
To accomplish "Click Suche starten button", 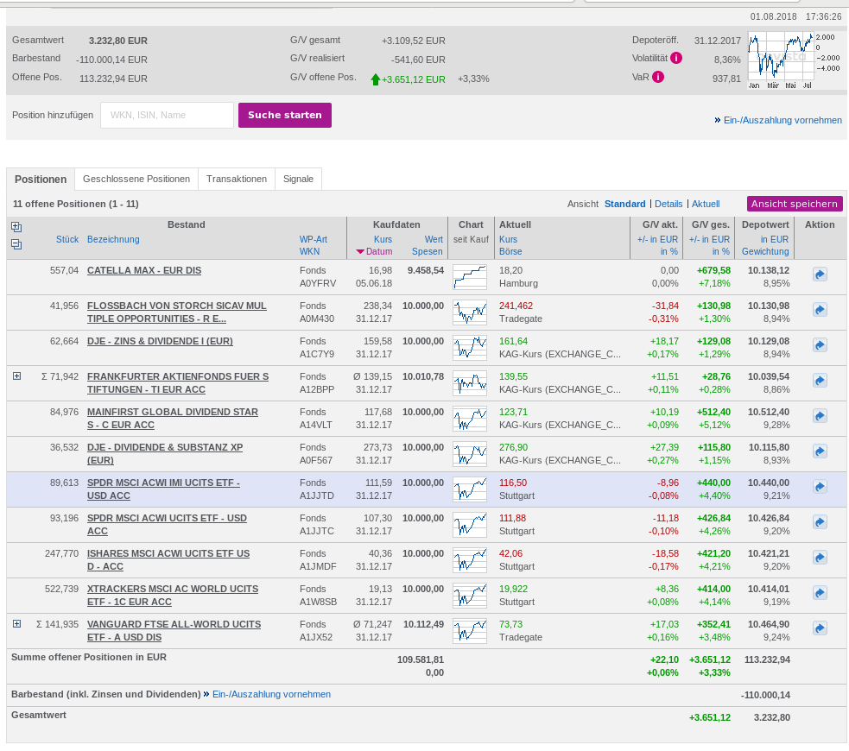I will click(284, 115).
